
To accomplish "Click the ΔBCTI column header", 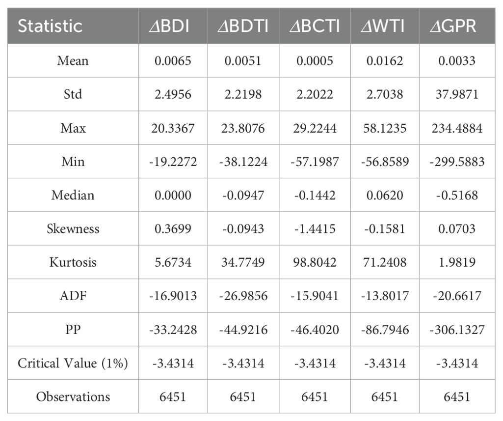I will 314,26.
